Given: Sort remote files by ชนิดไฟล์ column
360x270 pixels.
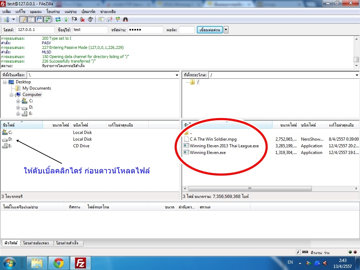Looking at the screenshot, I should point(313,125).
